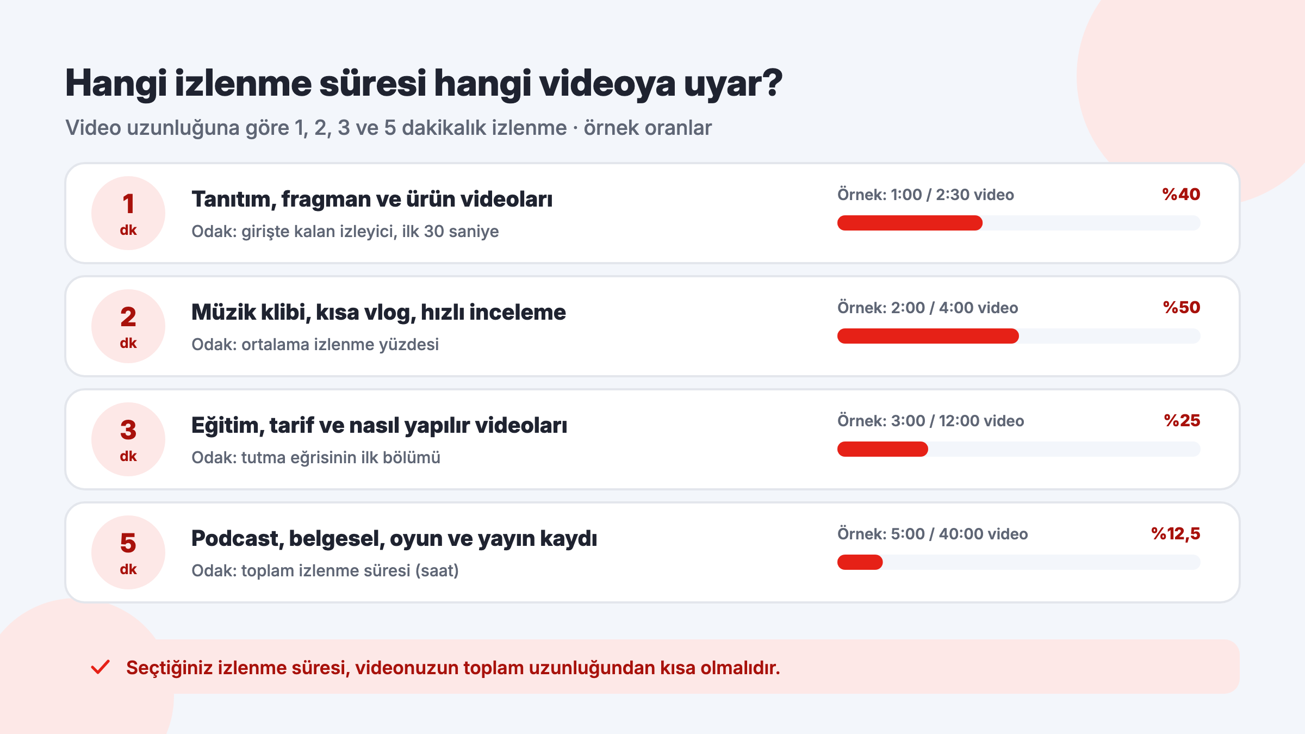
Task: Click the 1 dk circle badge
Action: pos(128,213)
